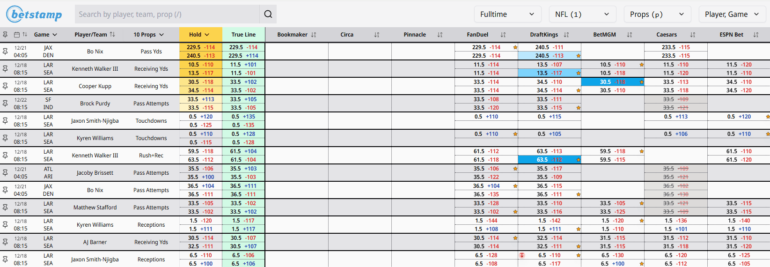The height and width of the screenshot is (267, 770).
Task: Select the Caesars column header
Action: [667, 35]
